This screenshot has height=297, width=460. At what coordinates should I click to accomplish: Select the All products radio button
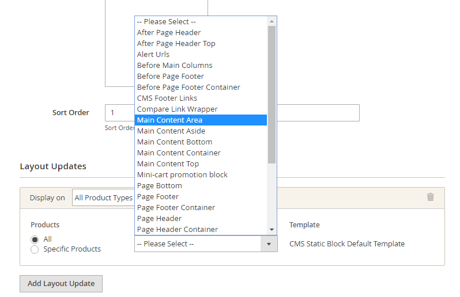(35, 239)
